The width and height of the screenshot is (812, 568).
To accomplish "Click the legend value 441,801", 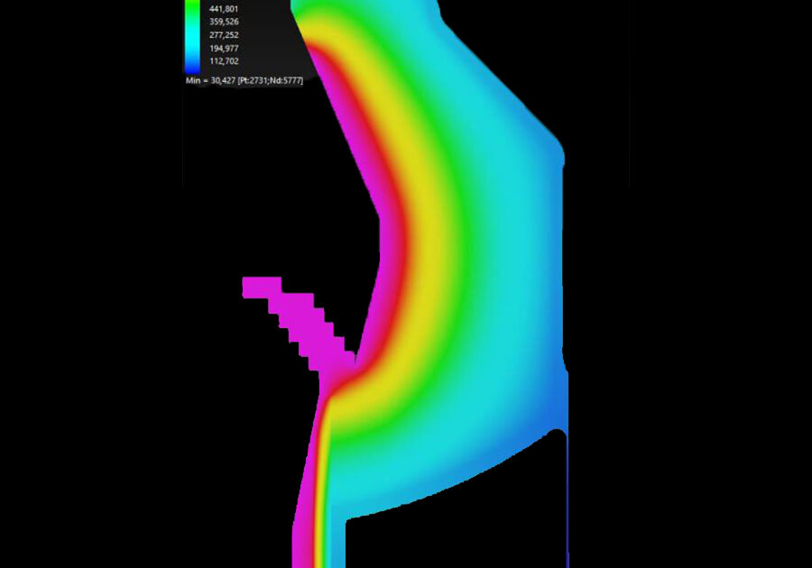I will [x=224, y=9].
